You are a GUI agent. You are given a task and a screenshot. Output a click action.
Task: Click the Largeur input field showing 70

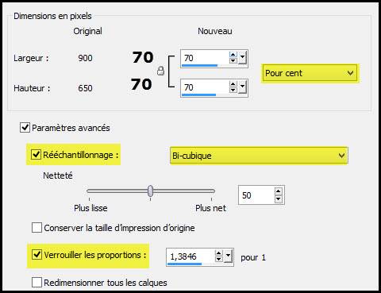point(205,58)
